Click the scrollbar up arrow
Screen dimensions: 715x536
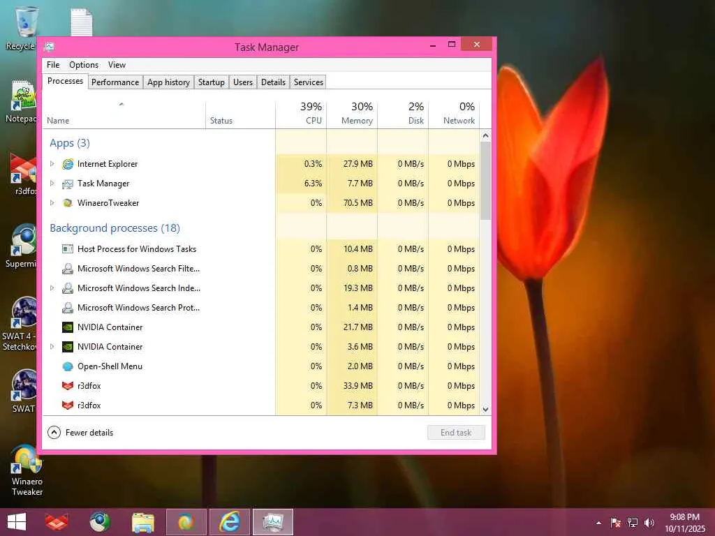click(x=486, y=136)
